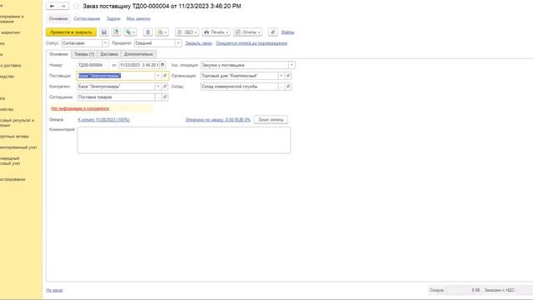Screen dimensions: 533x300
Task: Open the Соглашение record with its open icon
Action: 165,97
